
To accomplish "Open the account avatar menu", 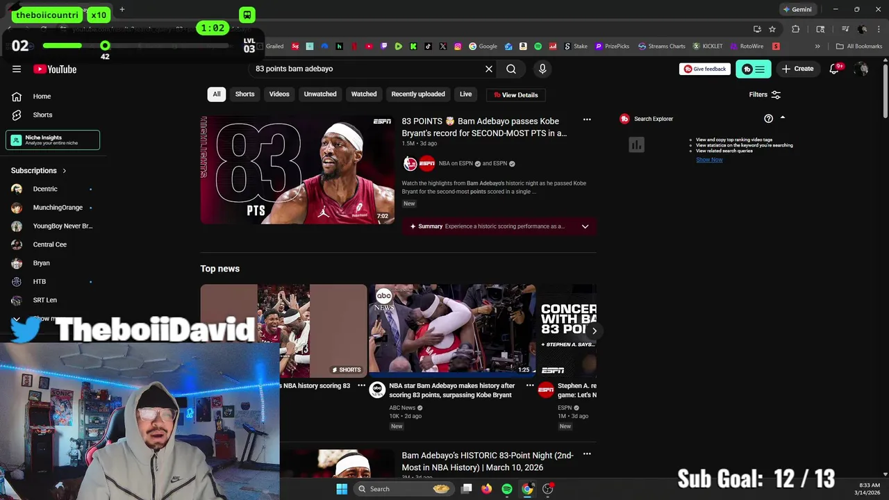I will pos(862,69).
